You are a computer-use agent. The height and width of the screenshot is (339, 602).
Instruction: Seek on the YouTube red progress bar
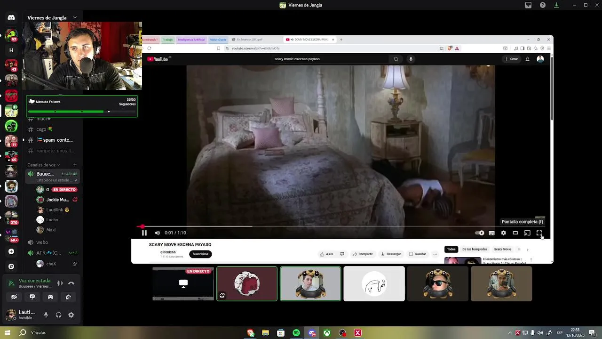pyautogui.click(x=341, y=226)
